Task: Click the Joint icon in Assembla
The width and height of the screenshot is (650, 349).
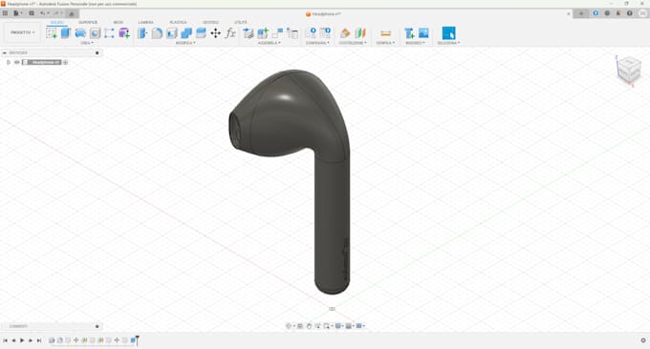Action: [277, 33]
